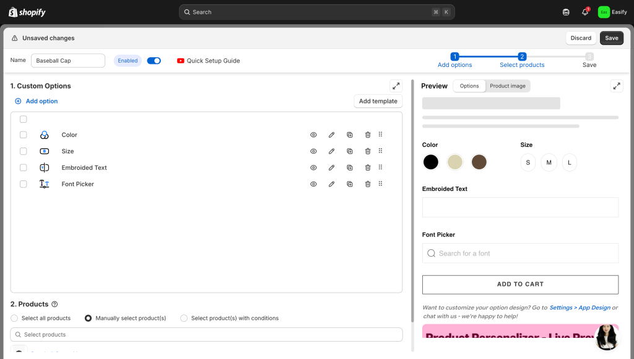Click the YouTube Quick Setup Guide icon

[x=181, y=61]
